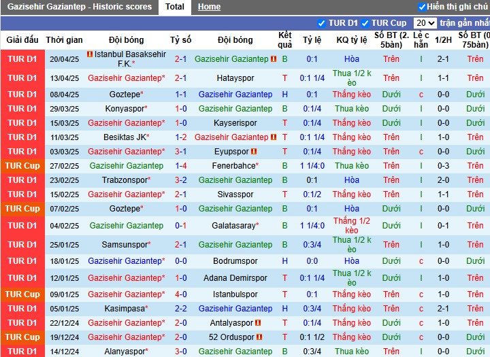Click the Tỷ số column header
Screen dimensions: 490x357
tap(180, 40)
